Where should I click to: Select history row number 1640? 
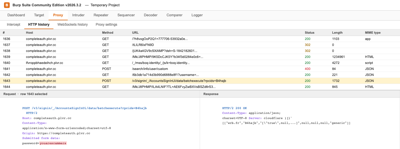point(200,63)
